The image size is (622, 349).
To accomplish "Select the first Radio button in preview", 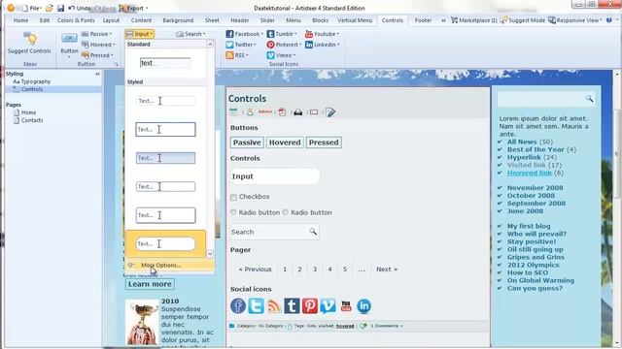I will (x=233, y=212).
